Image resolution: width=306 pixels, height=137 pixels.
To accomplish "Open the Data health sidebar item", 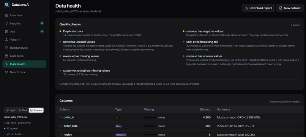I will click(x=24, y=64).
